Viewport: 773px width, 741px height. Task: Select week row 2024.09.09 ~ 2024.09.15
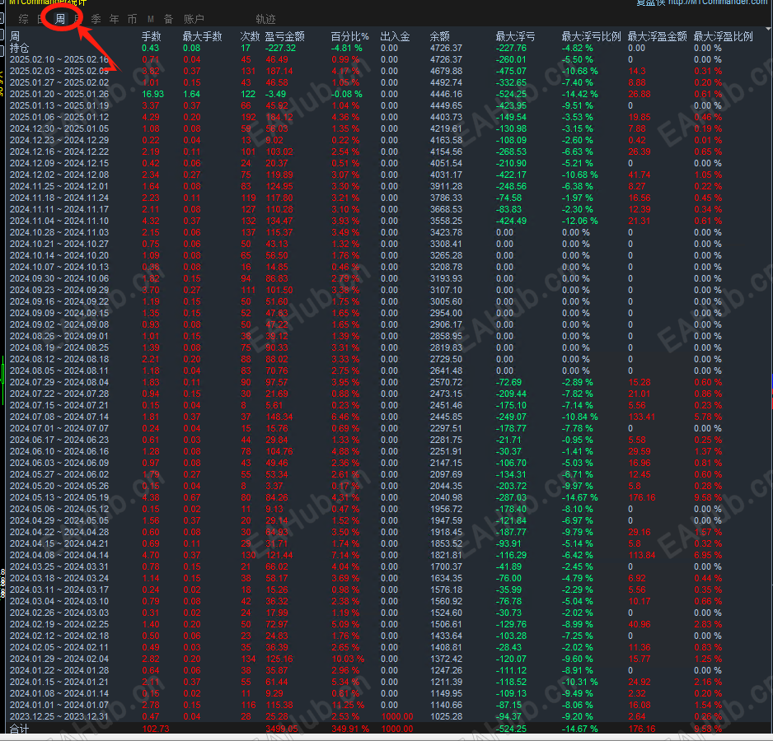[59, 314]
